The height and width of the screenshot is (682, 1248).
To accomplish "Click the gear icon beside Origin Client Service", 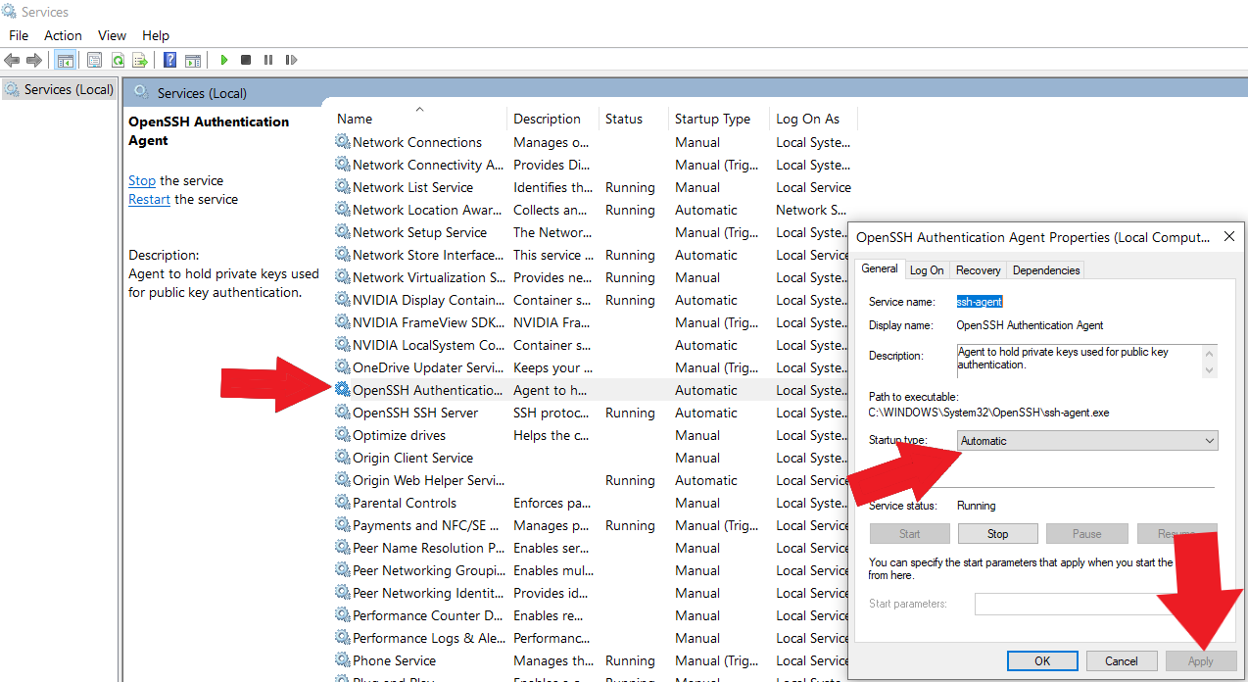I will (343, 458).
